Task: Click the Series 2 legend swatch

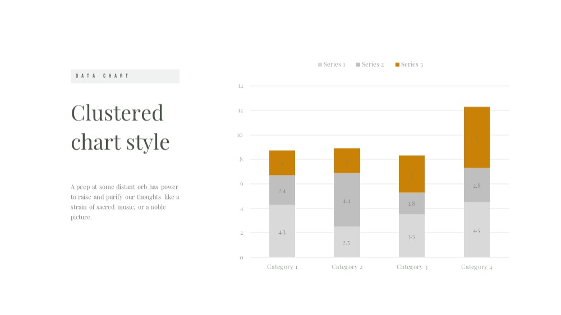Action: [x=358, y=64]
